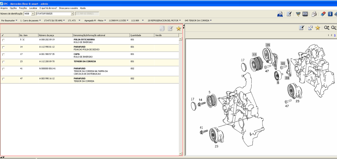Toggle full-screen view icon
Viewport: 337px width, 159px height.
click(305, 14)
